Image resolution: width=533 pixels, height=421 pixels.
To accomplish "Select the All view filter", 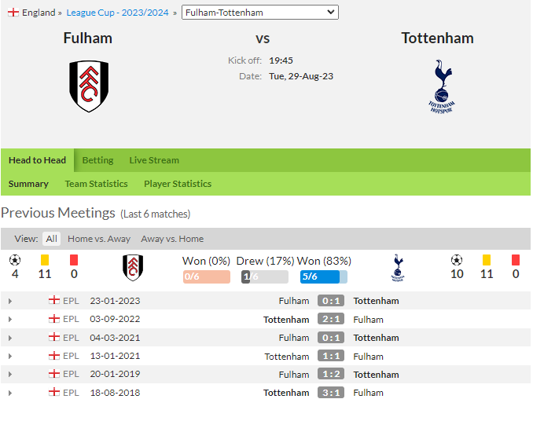I will (x=51, y=239).
